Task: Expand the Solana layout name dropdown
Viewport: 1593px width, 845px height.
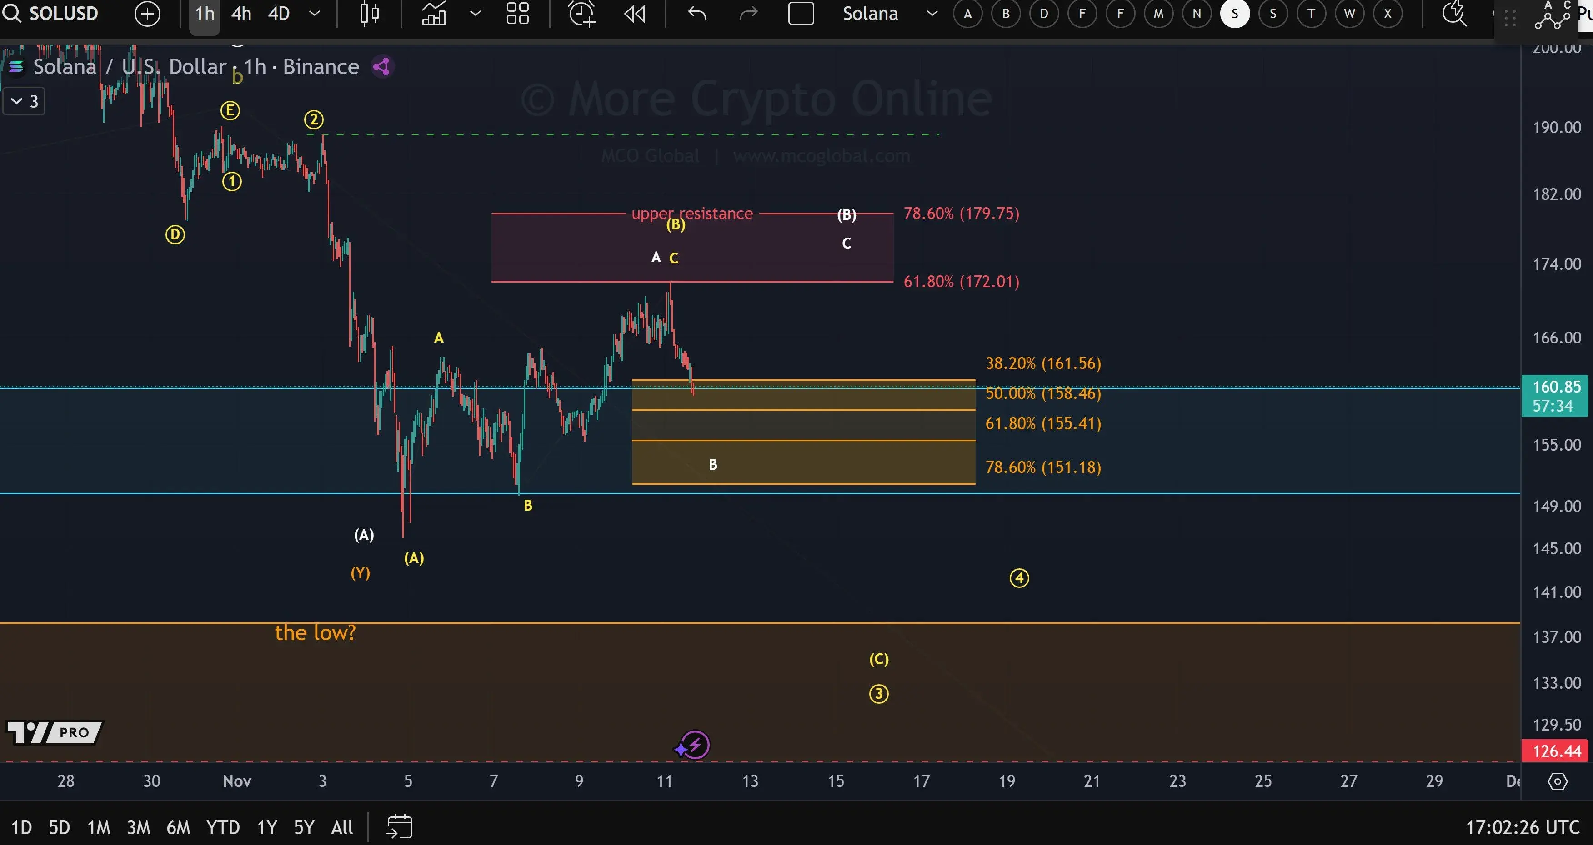Action: coord(932,14)
